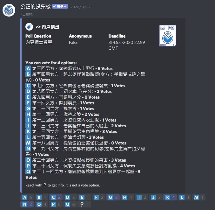The width and height of the screenshot is (215, 210).
Task: Click the 31-Dec-2020 22:59 deadline value
Action: [x=127, y=45]
